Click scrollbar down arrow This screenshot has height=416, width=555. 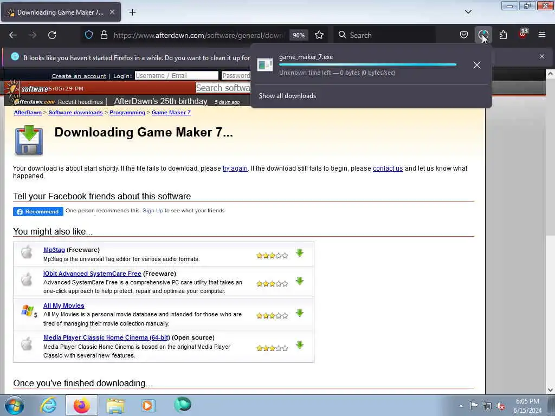(550, 390)
